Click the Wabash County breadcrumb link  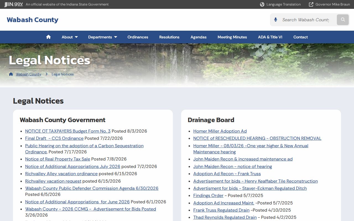point(28,74)
